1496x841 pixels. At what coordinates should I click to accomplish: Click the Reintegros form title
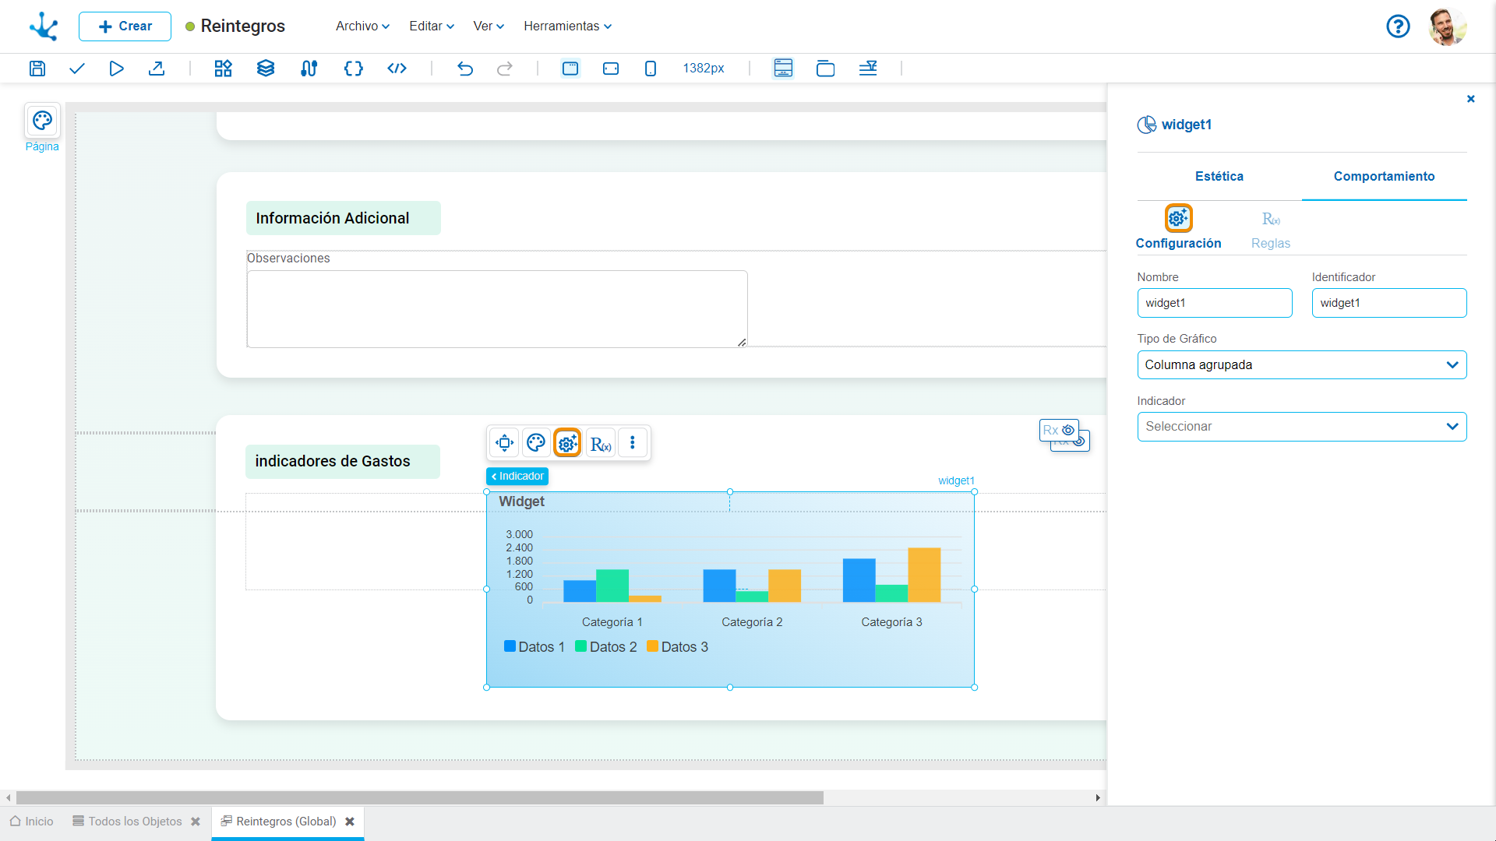243,26
